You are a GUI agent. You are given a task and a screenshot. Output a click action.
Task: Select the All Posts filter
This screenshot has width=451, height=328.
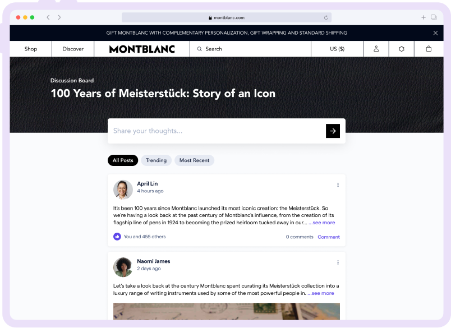pos(123,160)
